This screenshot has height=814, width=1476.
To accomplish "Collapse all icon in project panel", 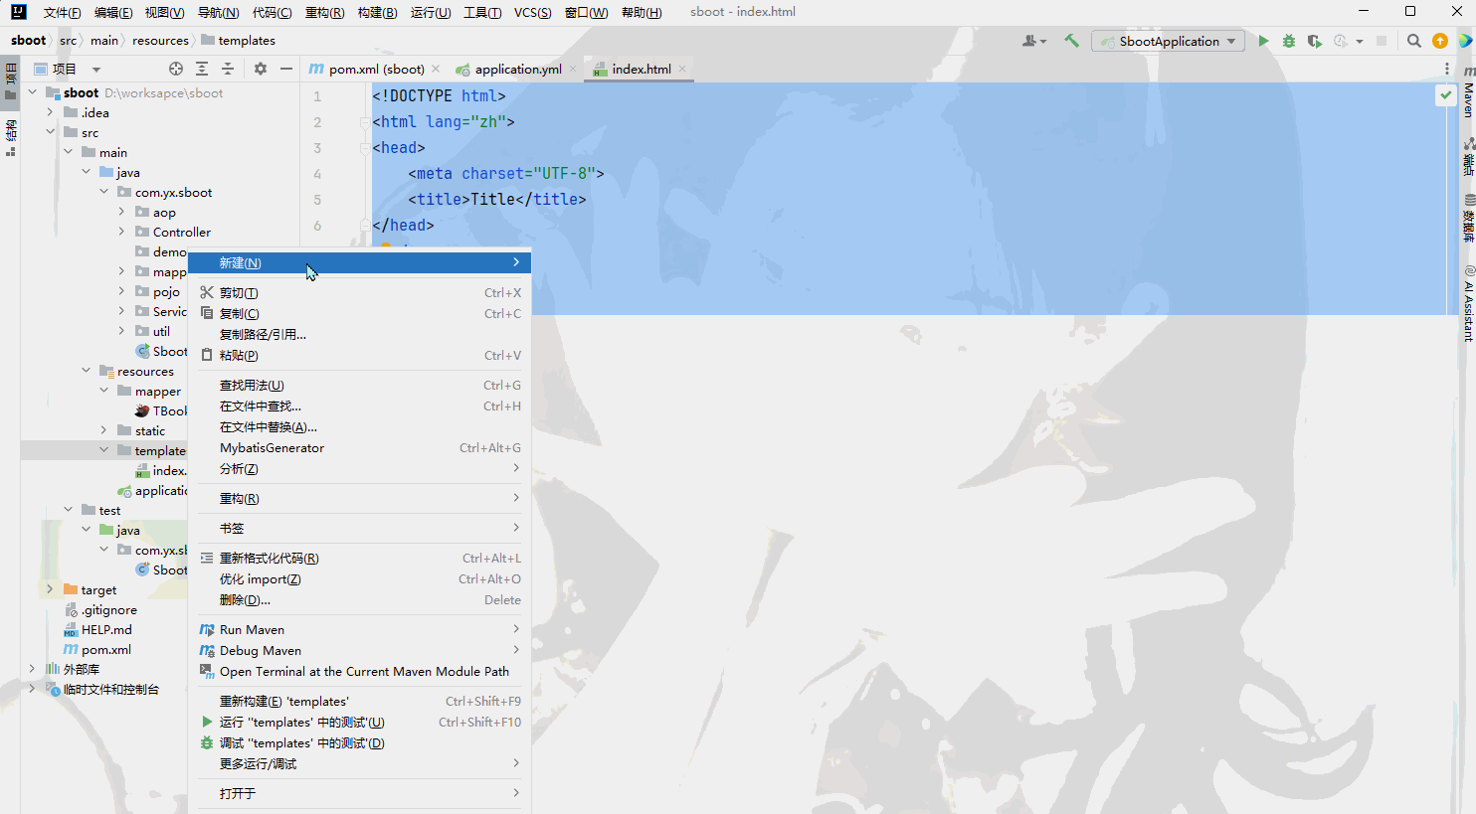I will click(x=228, y=69).
